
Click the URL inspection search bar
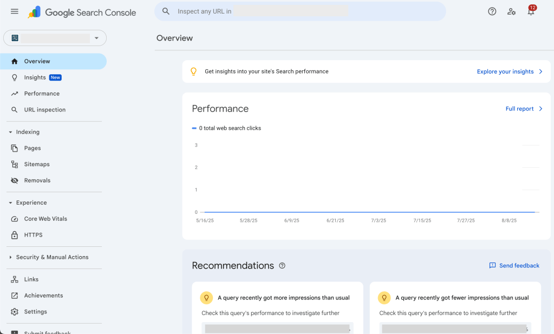[300, 11]
